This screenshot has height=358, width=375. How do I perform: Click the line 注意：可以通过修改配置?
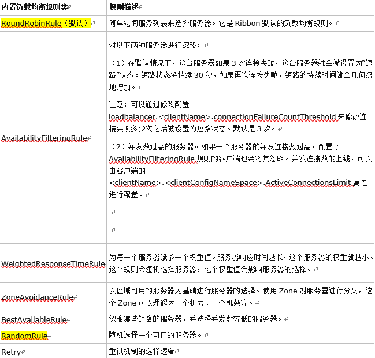(149, 104)
